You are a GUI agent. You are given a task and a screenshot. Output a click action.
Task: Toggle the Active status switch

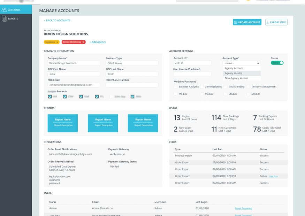277,63
